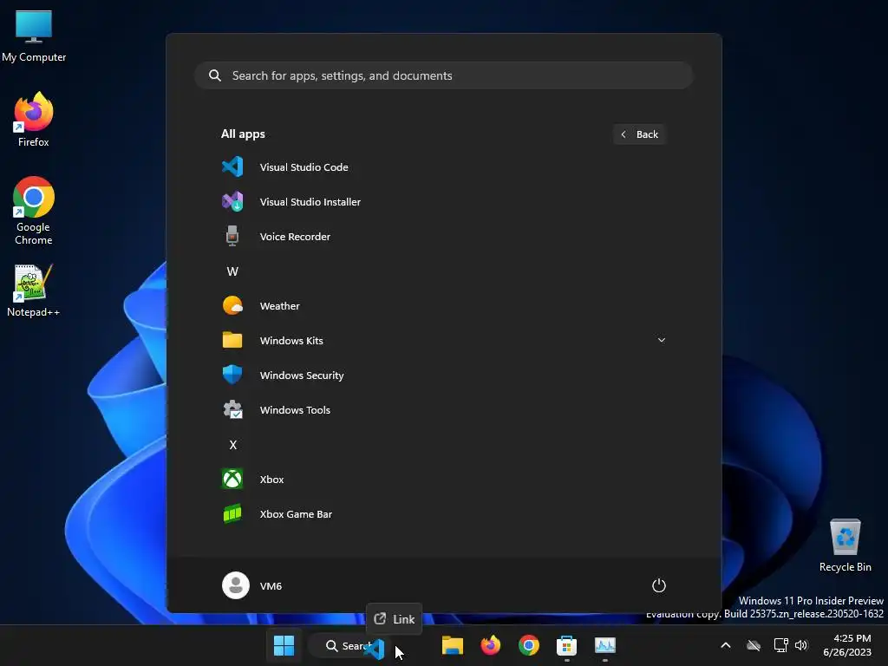Click the Back button in All apps
Screen dimensions: 888x666
coord(639,134)
